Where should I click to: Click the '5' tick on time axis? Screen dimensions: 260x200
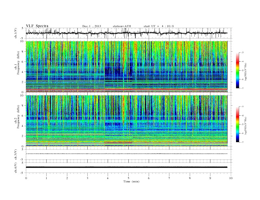[x=128, y=178]
